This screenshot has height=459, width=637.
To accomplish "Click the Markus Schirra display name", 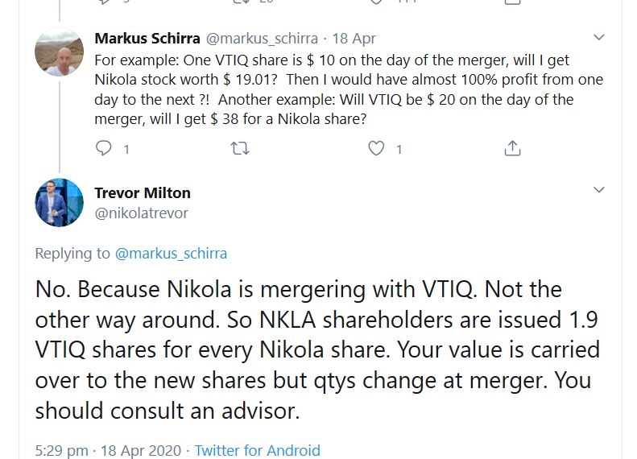I will pos(147,39).
